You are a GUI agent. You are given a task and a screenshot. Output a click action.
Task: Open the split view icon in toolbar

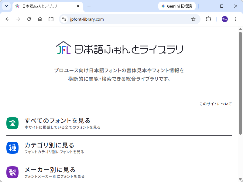[51, 19]
